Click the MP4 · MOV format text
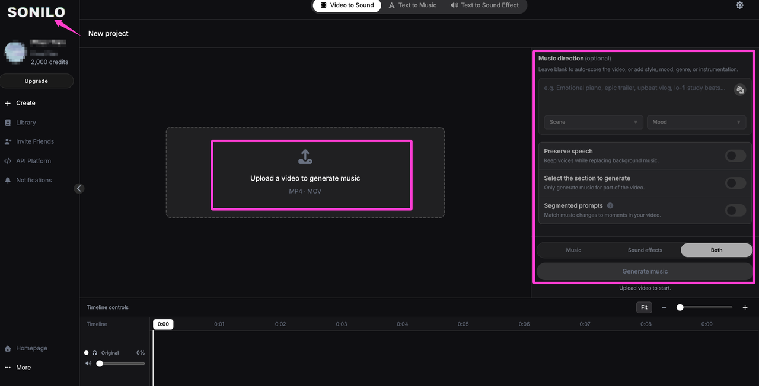The image size is (759, 386). point(305,191)
